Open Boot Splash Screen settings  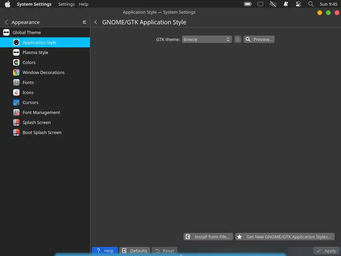coord(45,133)
